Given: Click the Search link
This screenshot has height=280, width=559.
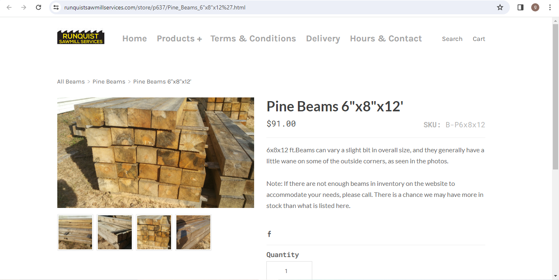Looking at the screenshot, I should (x=452, y=39).
